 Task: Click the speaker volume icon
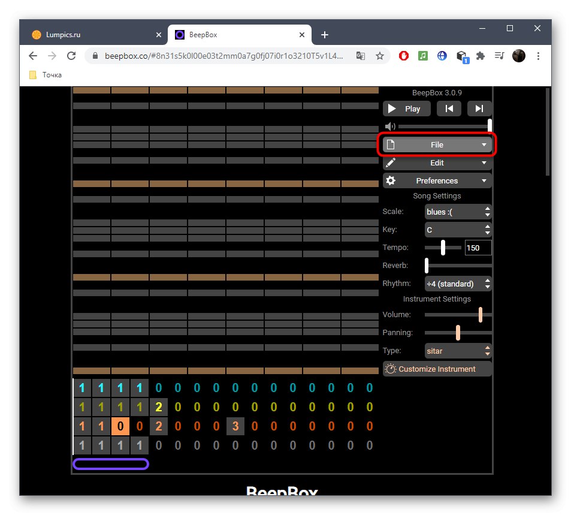coord(390,127)
